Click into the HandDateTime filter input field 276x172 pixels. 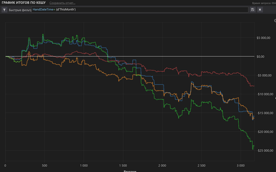point(140,9)
